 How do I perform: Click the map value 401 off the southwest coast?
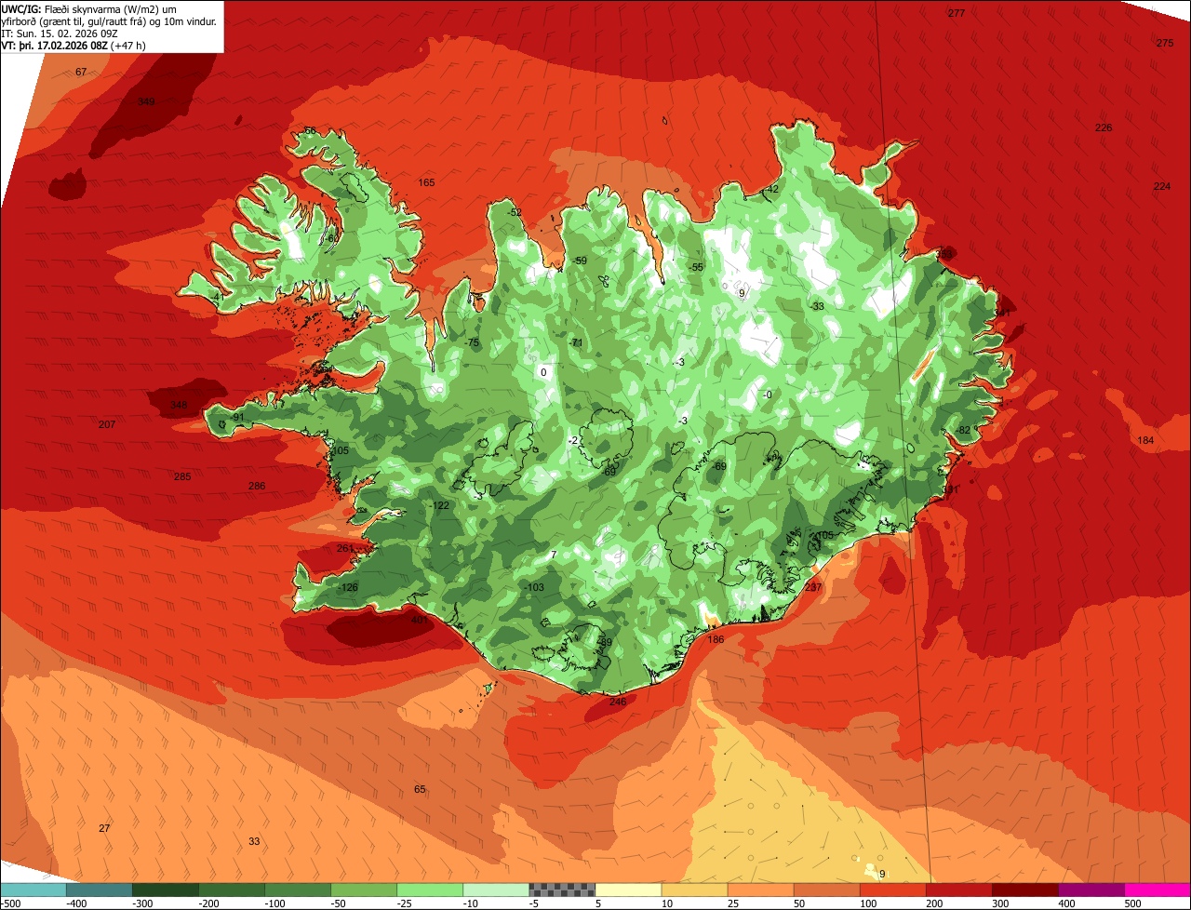point(419,620)
